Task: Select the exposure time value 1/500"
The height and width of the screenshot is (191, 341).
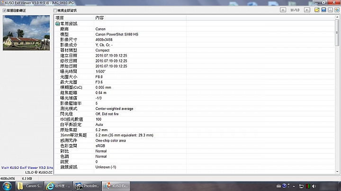Action: [x=100, y=72]
